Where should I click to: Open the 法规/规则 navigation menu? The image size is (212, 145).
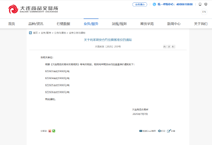point(119,24)
